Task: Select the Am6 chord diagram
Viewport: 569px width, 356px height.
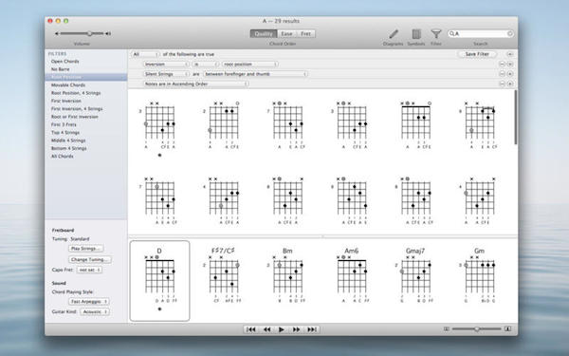Action: point(351,277)
